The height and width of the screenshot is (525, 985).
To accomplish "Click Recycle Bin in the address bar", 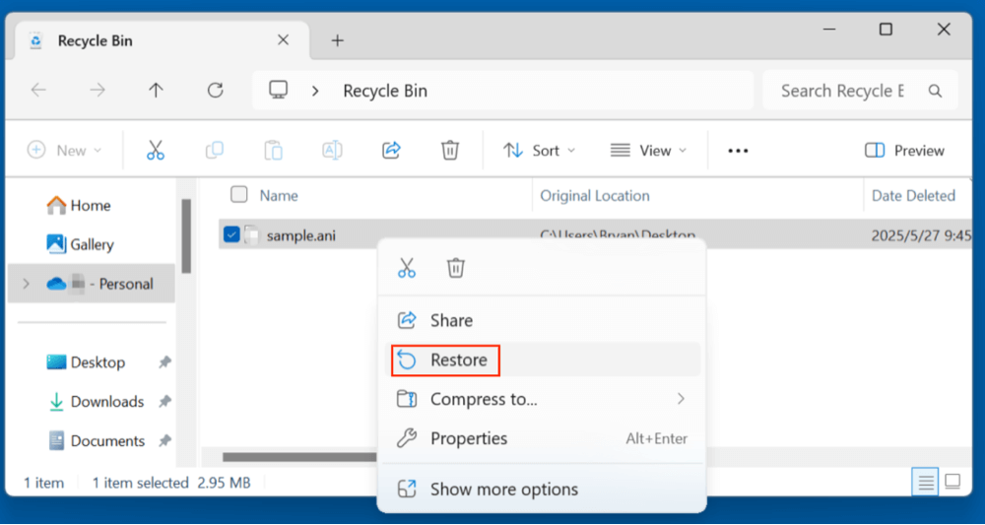I will (385, 91).
